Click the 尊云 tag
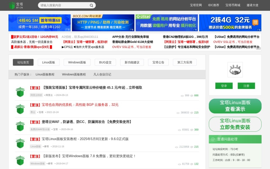The height and width of the screenshot is (169, 270). pyautogui.click(x=33, y=112)
